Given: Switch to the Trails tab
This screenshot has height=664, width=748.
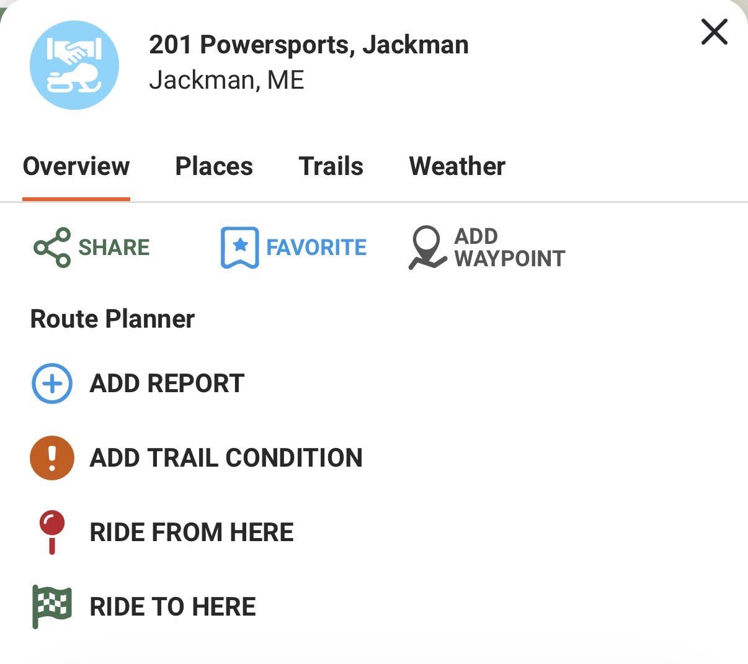Looking at the screenshot, I should click(x=331, y=166).
